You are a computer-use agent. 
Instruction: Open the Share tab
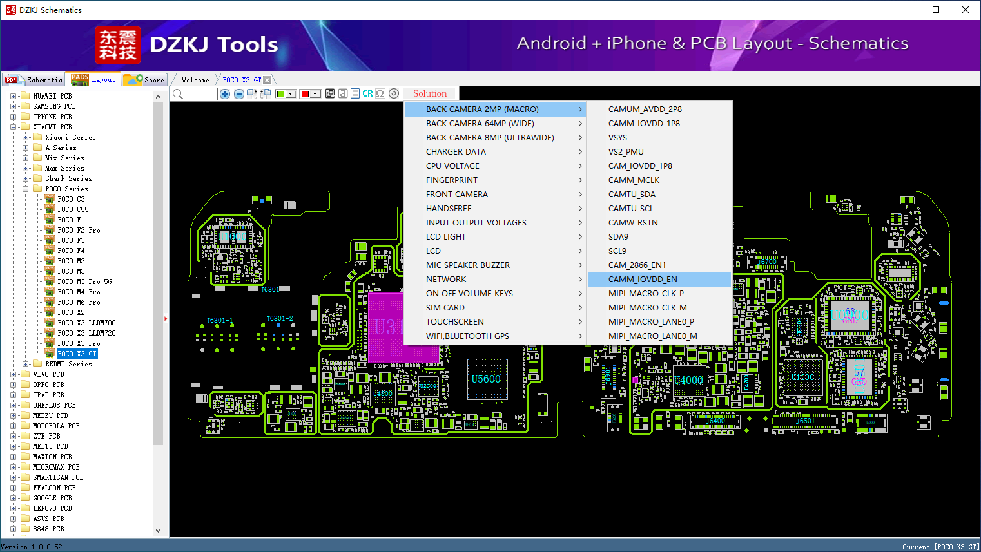144,80
